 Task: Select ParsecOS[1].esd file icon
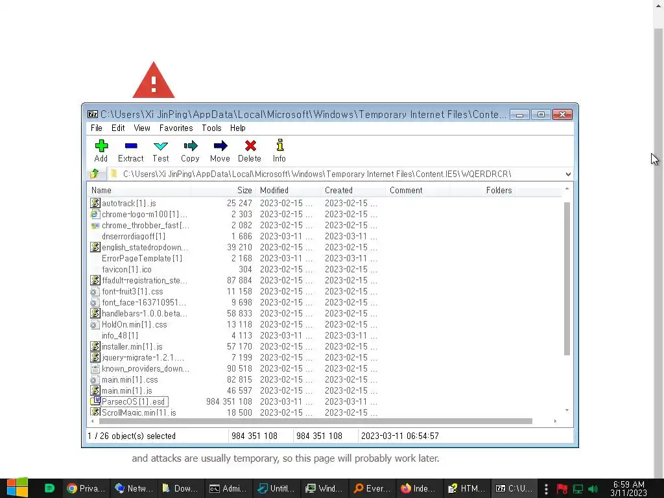coord(95,401)
